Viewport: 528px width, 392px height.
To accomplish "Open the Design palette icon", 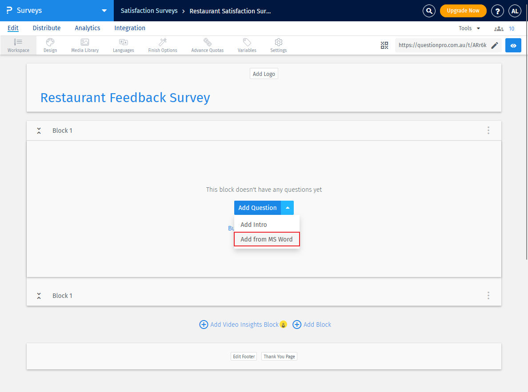I will (50, 44).
